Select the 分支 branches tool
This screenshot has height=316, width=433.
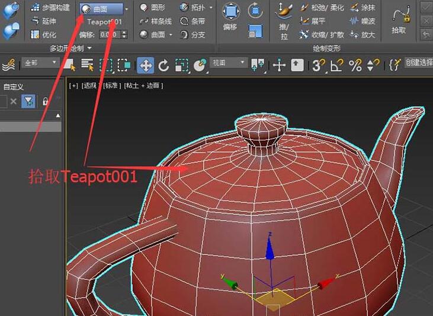(x=192, y=34)
